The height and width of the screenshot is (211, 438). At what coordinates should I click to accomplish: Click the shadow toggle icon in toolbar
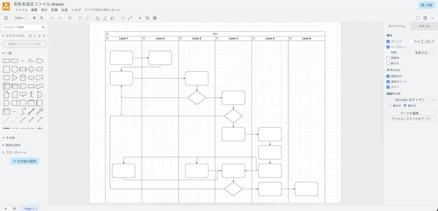pos(112,18)
